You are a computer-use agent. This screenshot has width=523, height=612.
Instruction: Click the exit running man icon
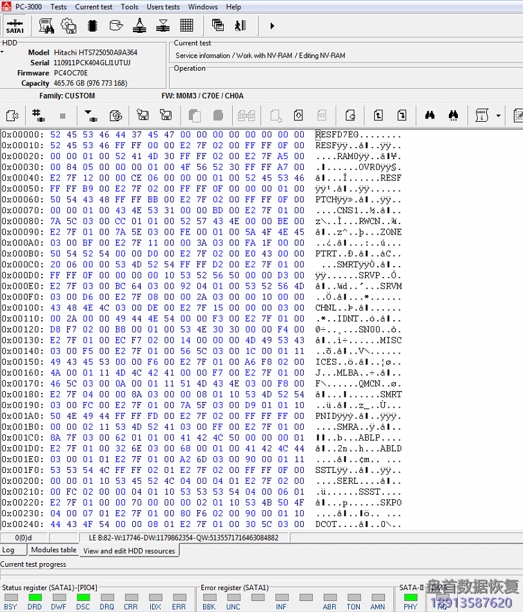pos(241,26)
